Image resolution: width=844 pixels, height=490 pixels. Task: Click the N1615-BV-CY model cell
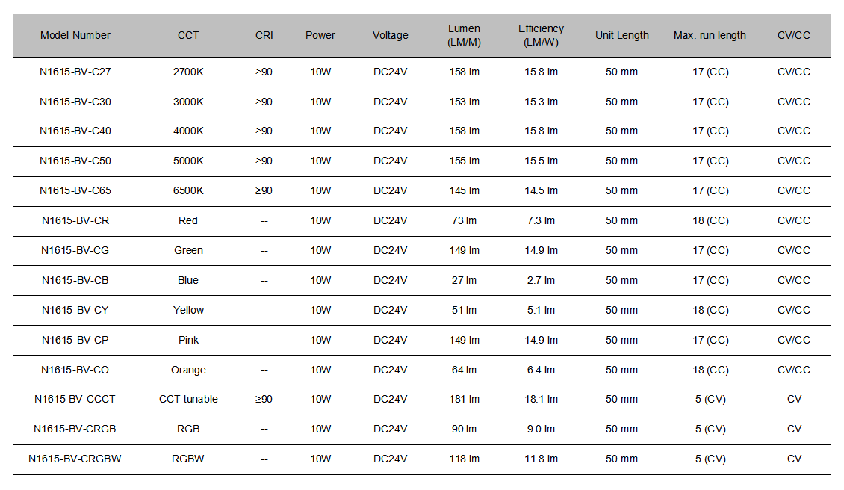point(75,310)
